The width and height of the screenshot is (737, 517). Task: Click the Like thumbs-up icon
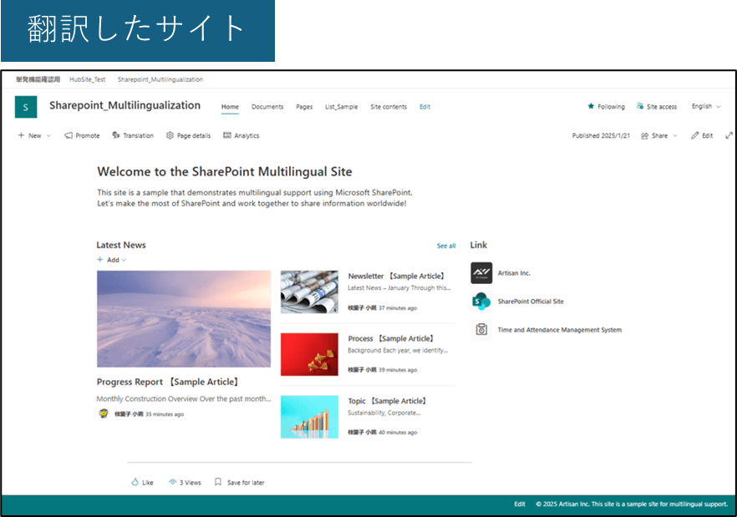coord(135,482)
